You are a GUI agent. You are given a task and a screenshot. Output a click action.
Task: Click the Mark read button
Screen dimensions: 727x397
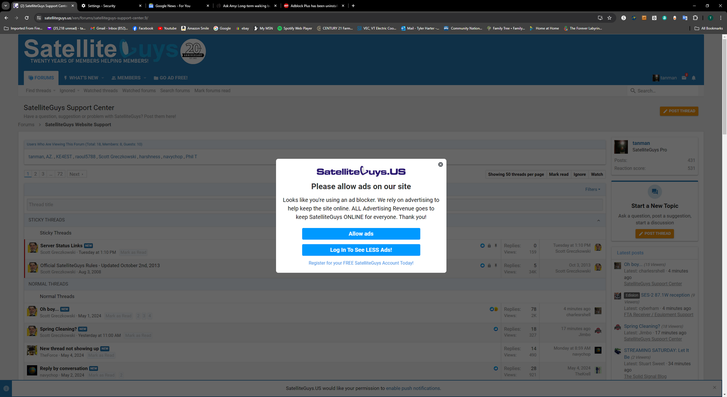559,174
